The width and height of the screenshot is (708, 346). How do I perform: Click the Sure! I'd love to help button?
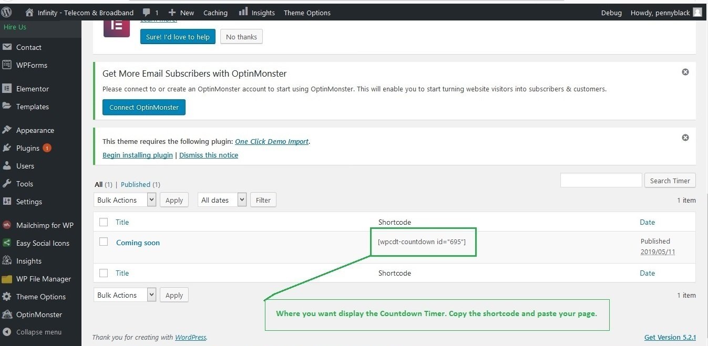(178, 37)
